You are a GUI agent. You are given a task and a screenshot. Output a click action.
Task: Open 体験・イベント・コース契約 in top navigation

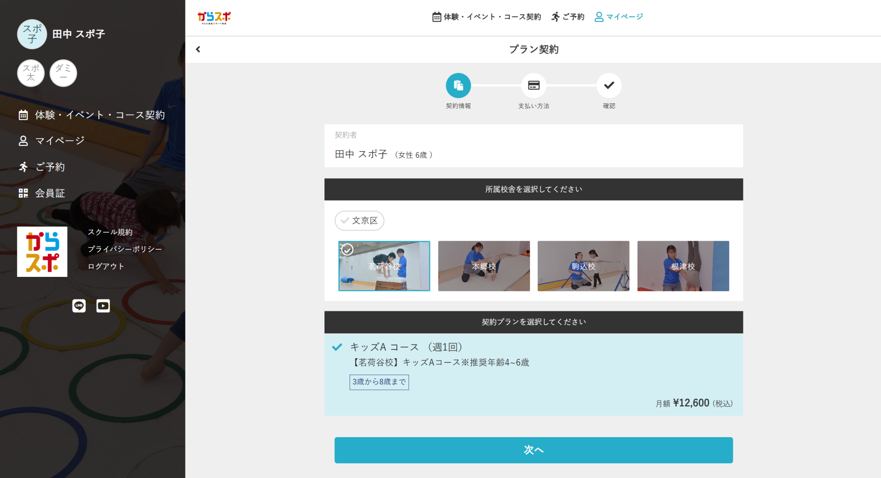tap(487, 17)
